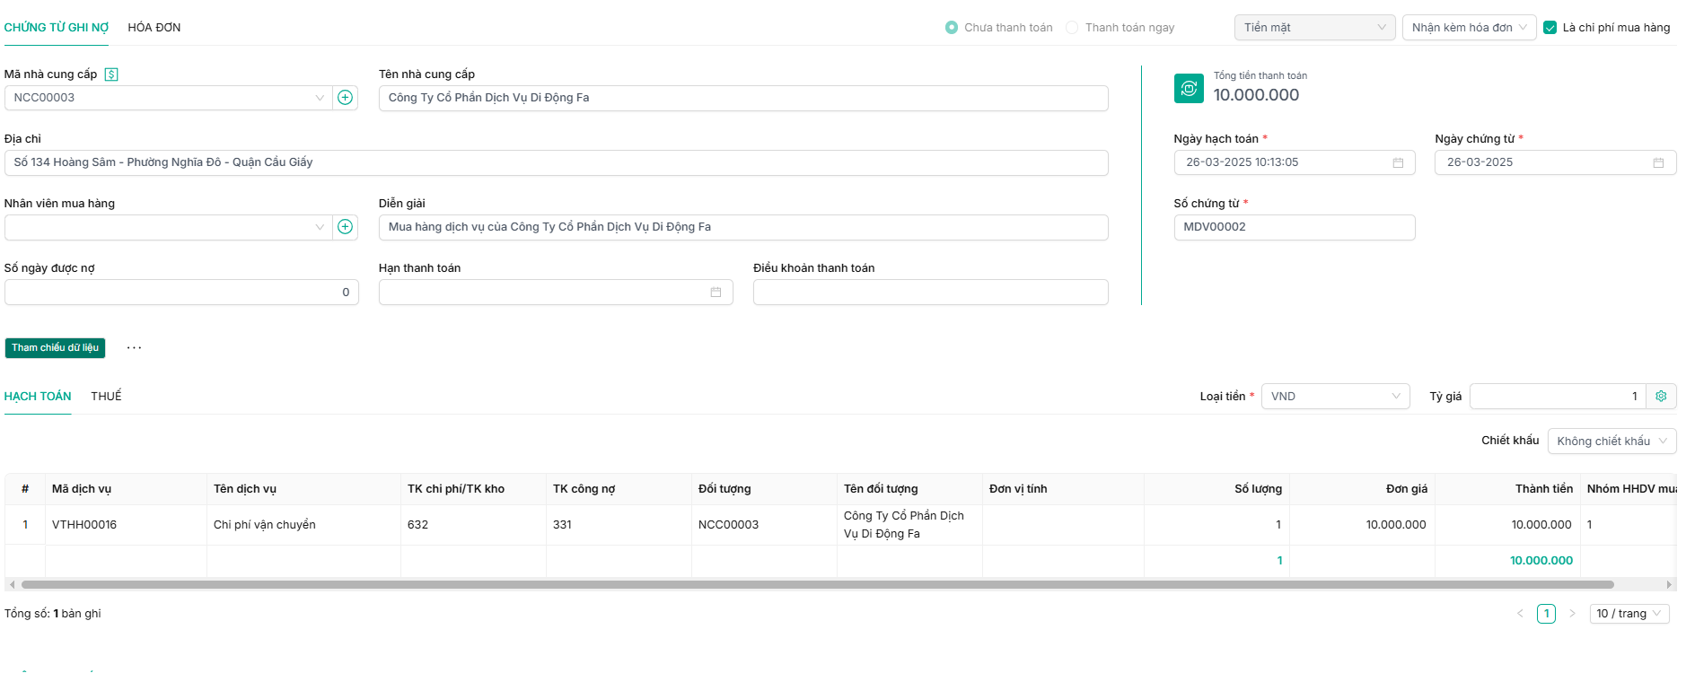Viewport: 1686px width, 682px height.
Task: Click page 1 in the pagination
Action: 1546,614
